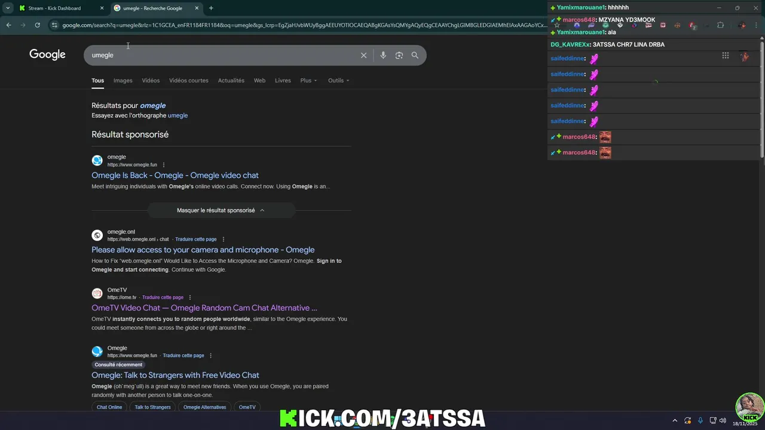Close the Stream - Kick Dashboard tab
The width and height of the screenshot is (765, 430).
point(102,8)
